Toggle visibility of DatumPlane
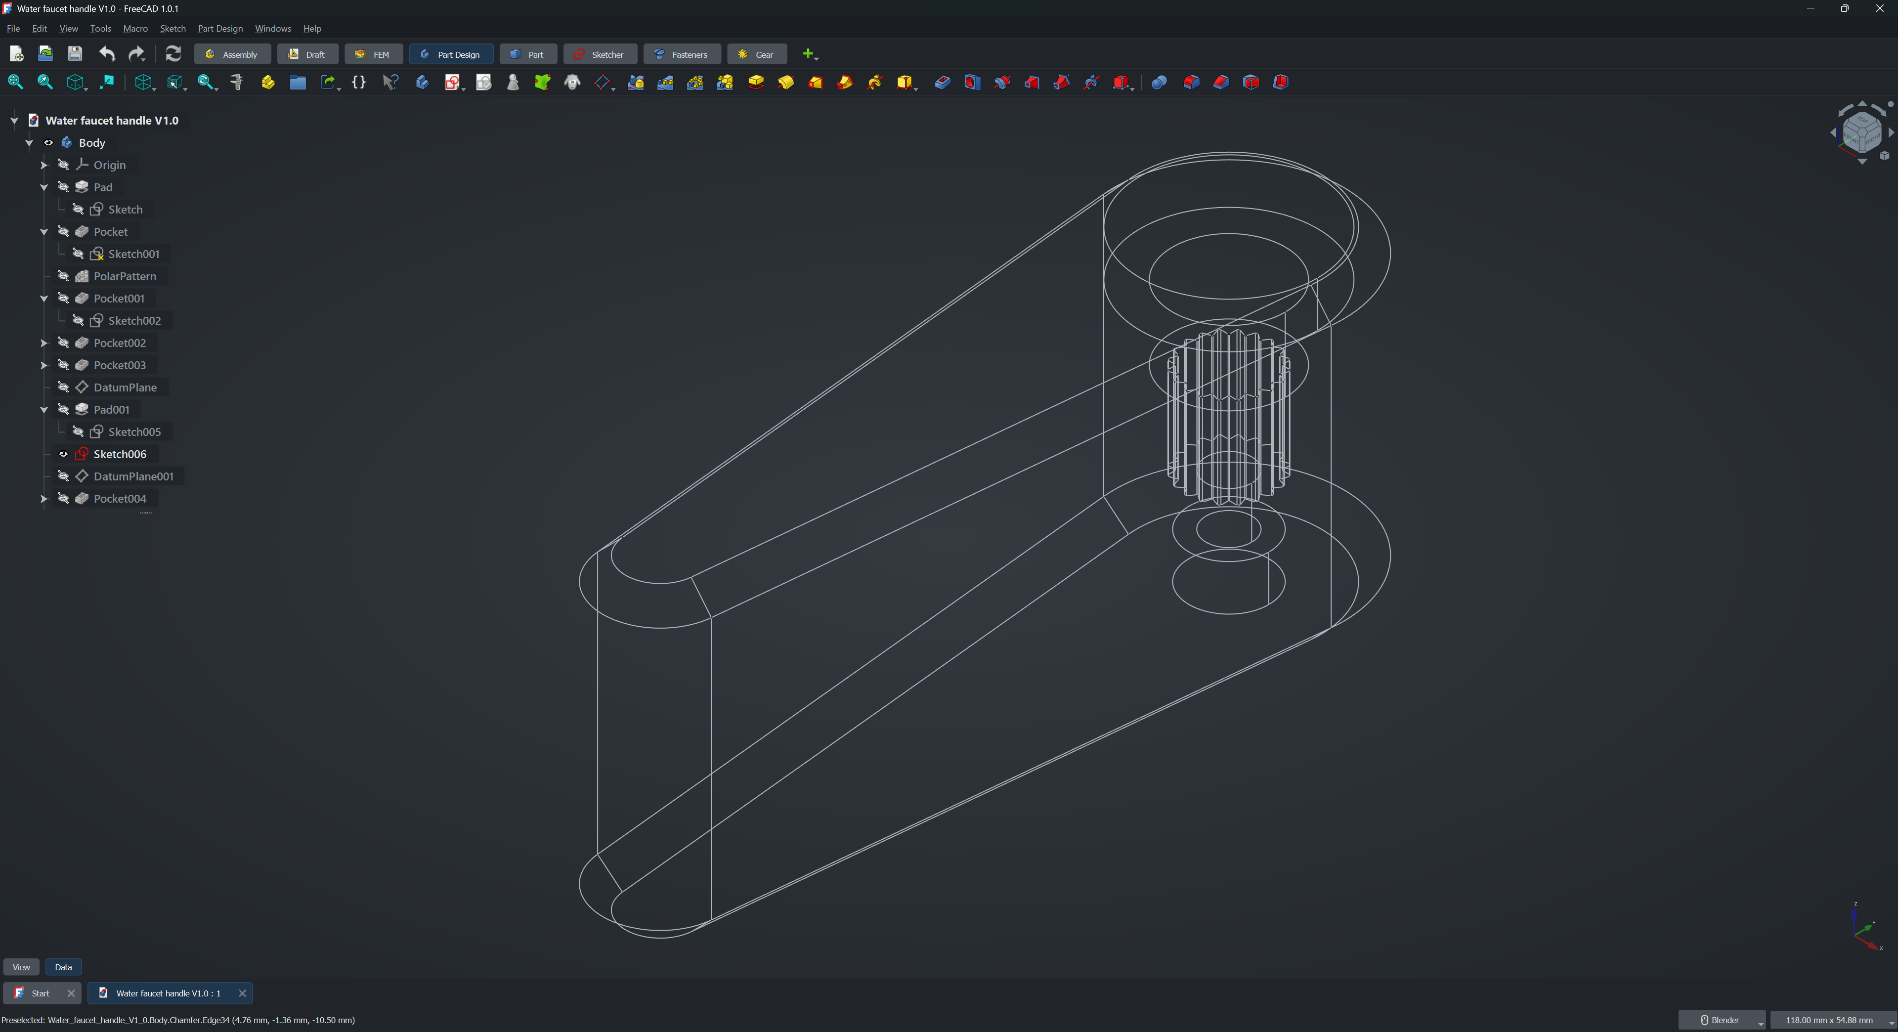 point(63,387)
